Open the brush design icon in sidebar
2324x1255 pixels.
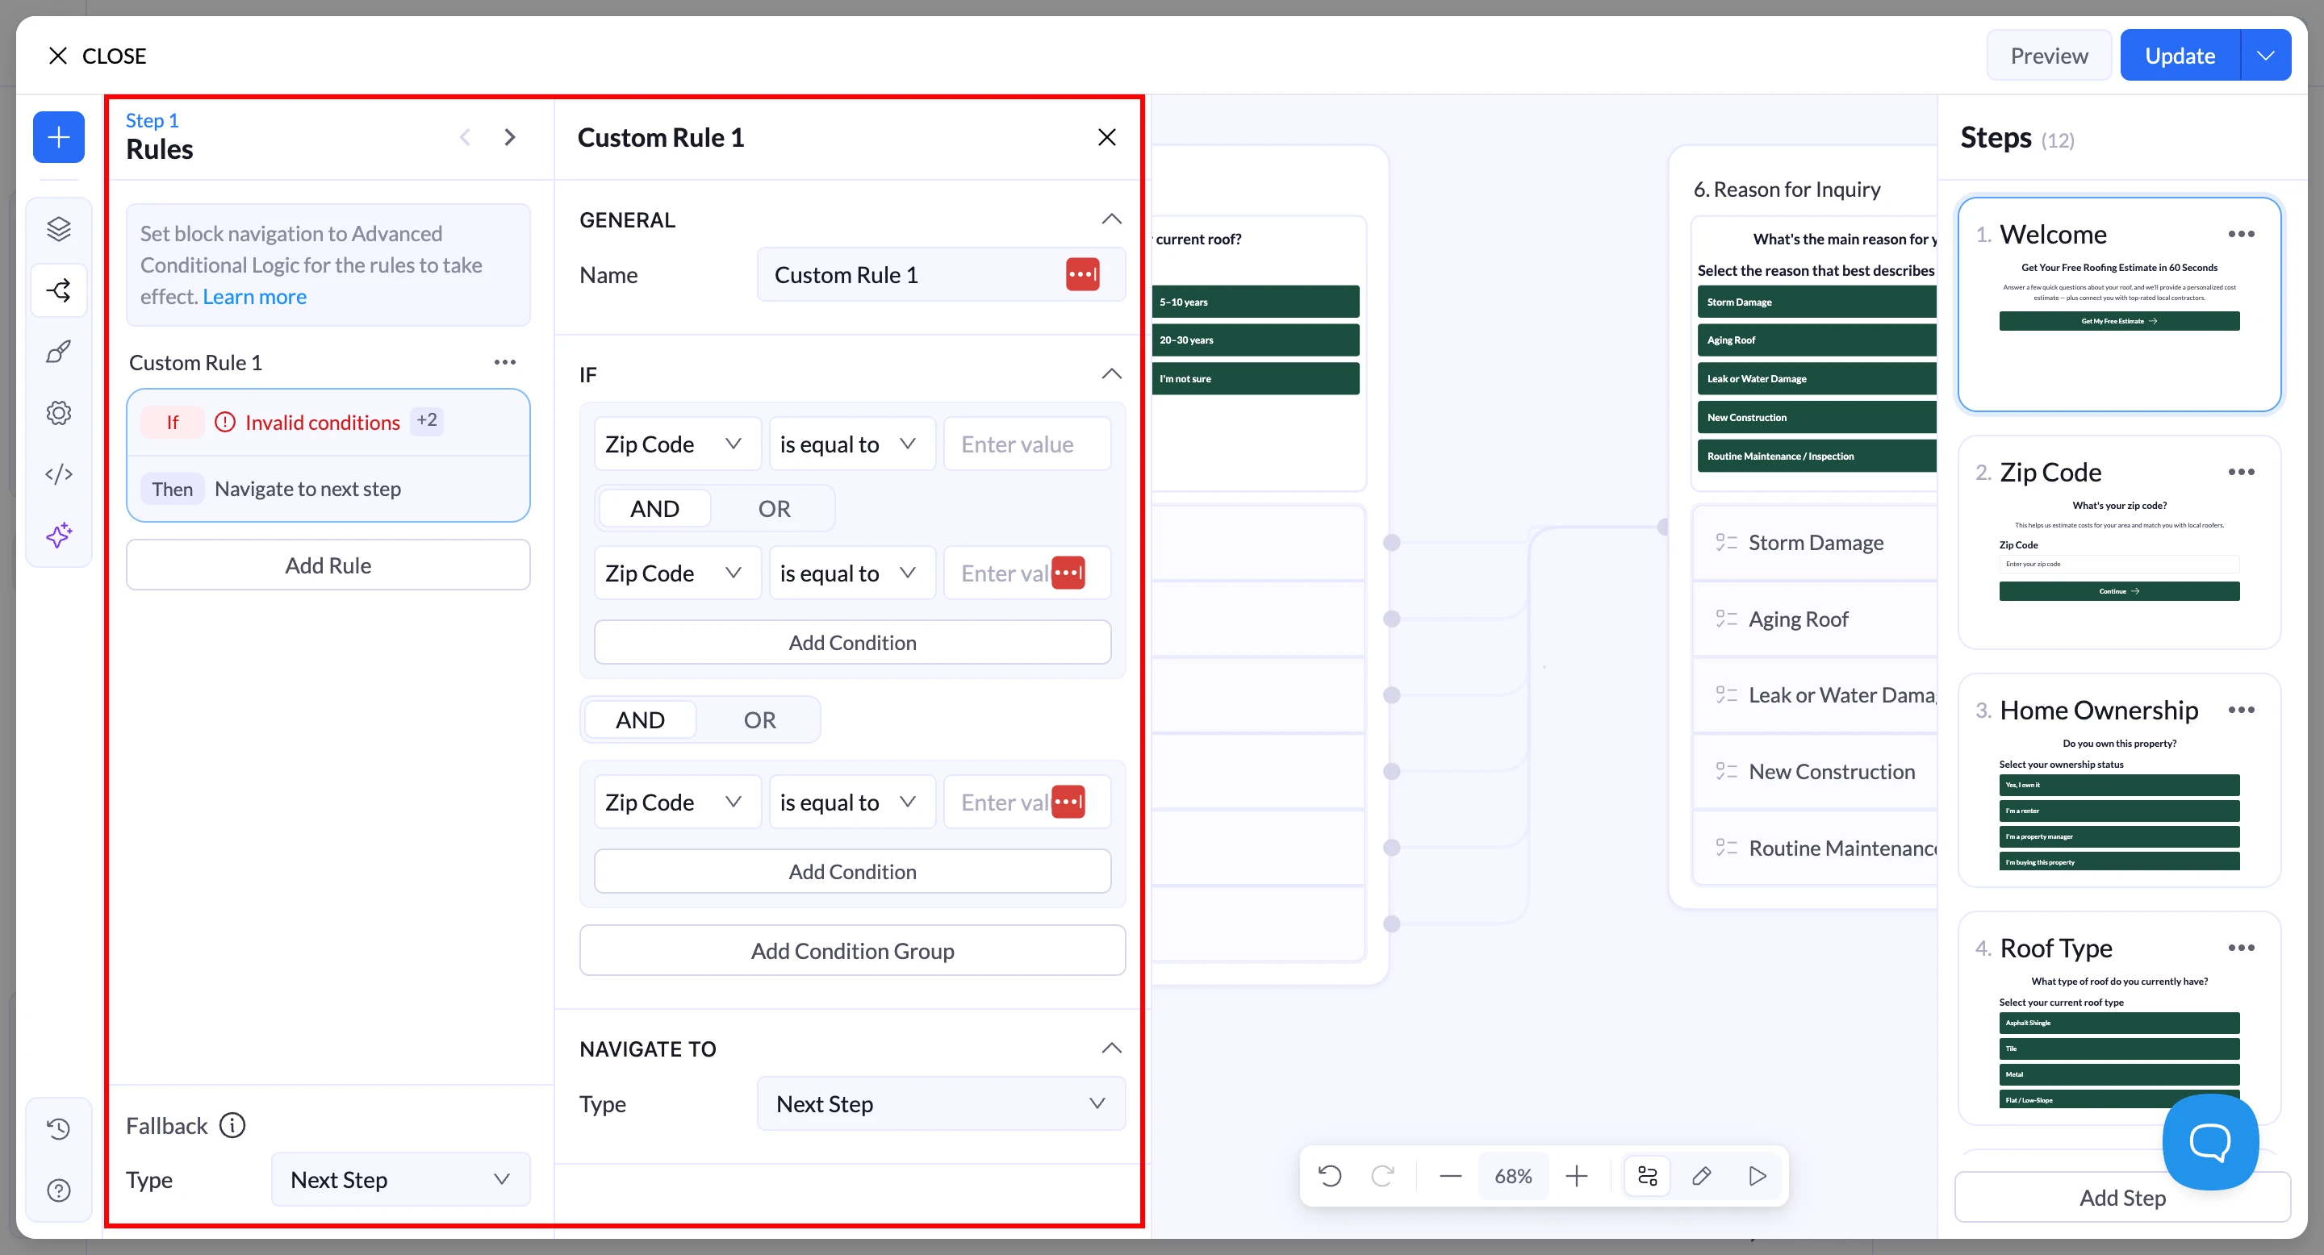click(59, 352)
